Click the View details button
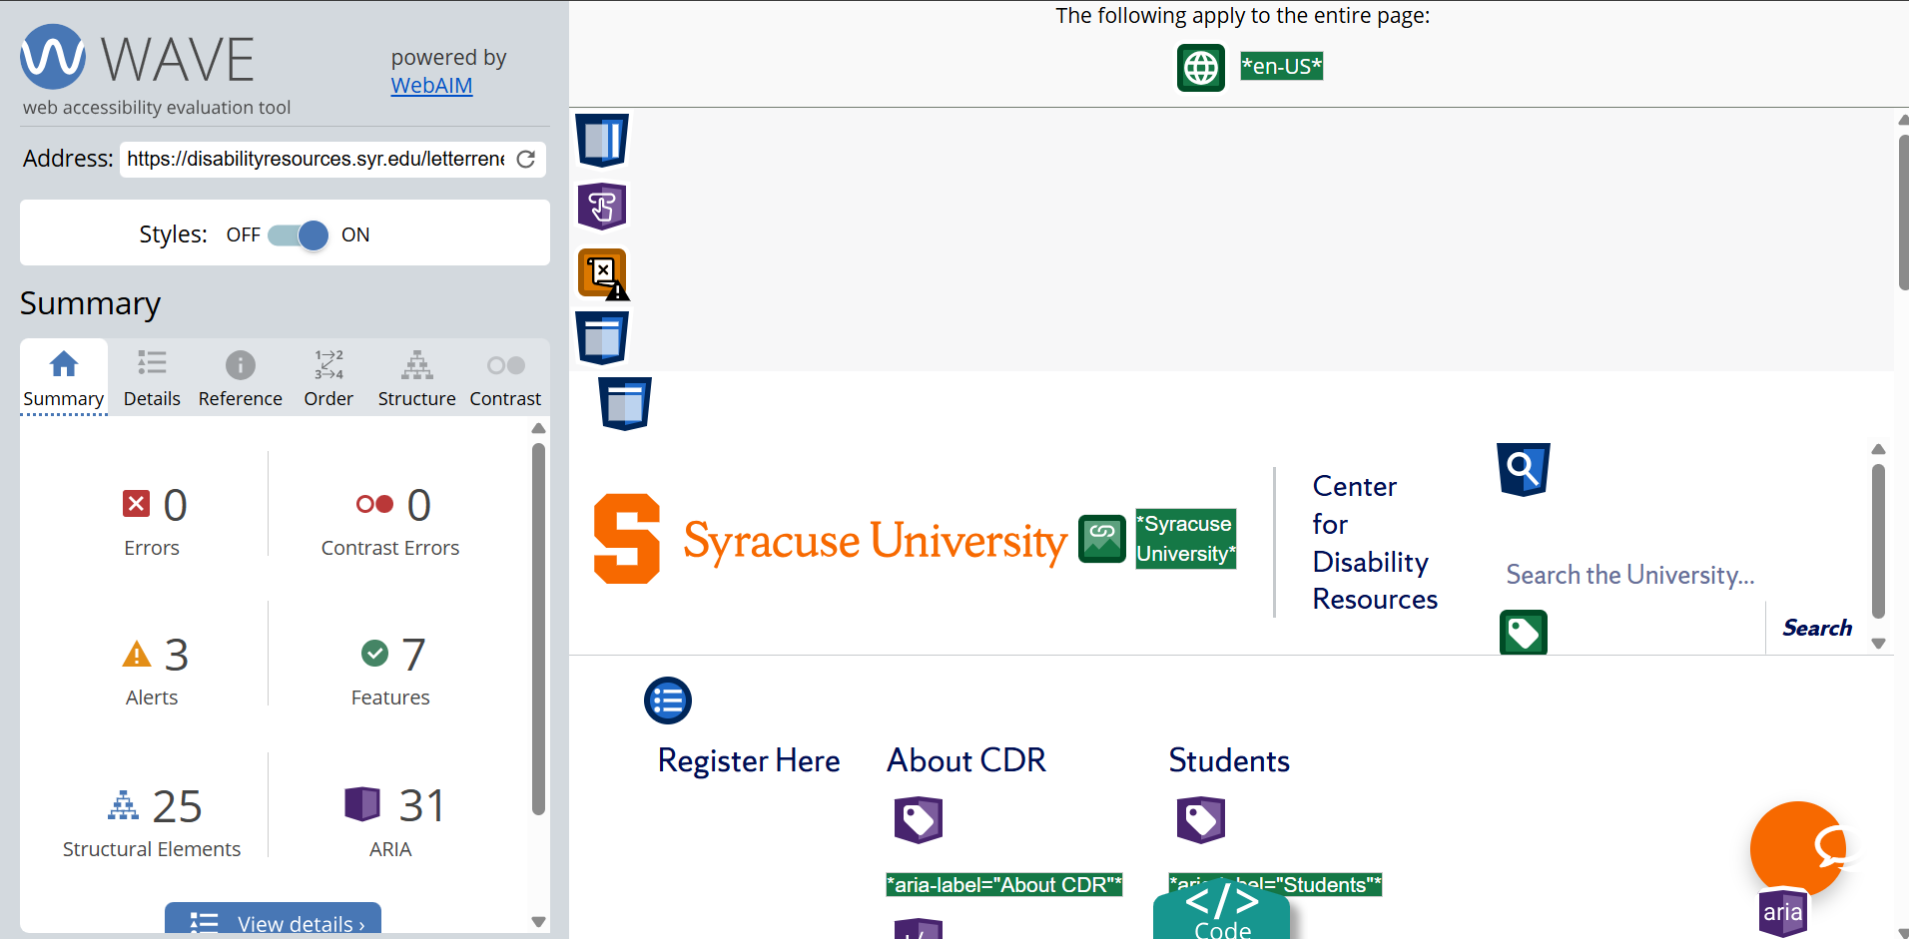 (273, 922)
